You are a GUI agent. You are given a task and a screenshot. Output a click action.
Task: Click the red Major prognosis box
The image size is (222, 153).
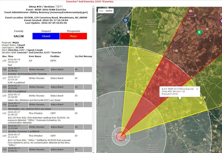(x=73, y=36)
